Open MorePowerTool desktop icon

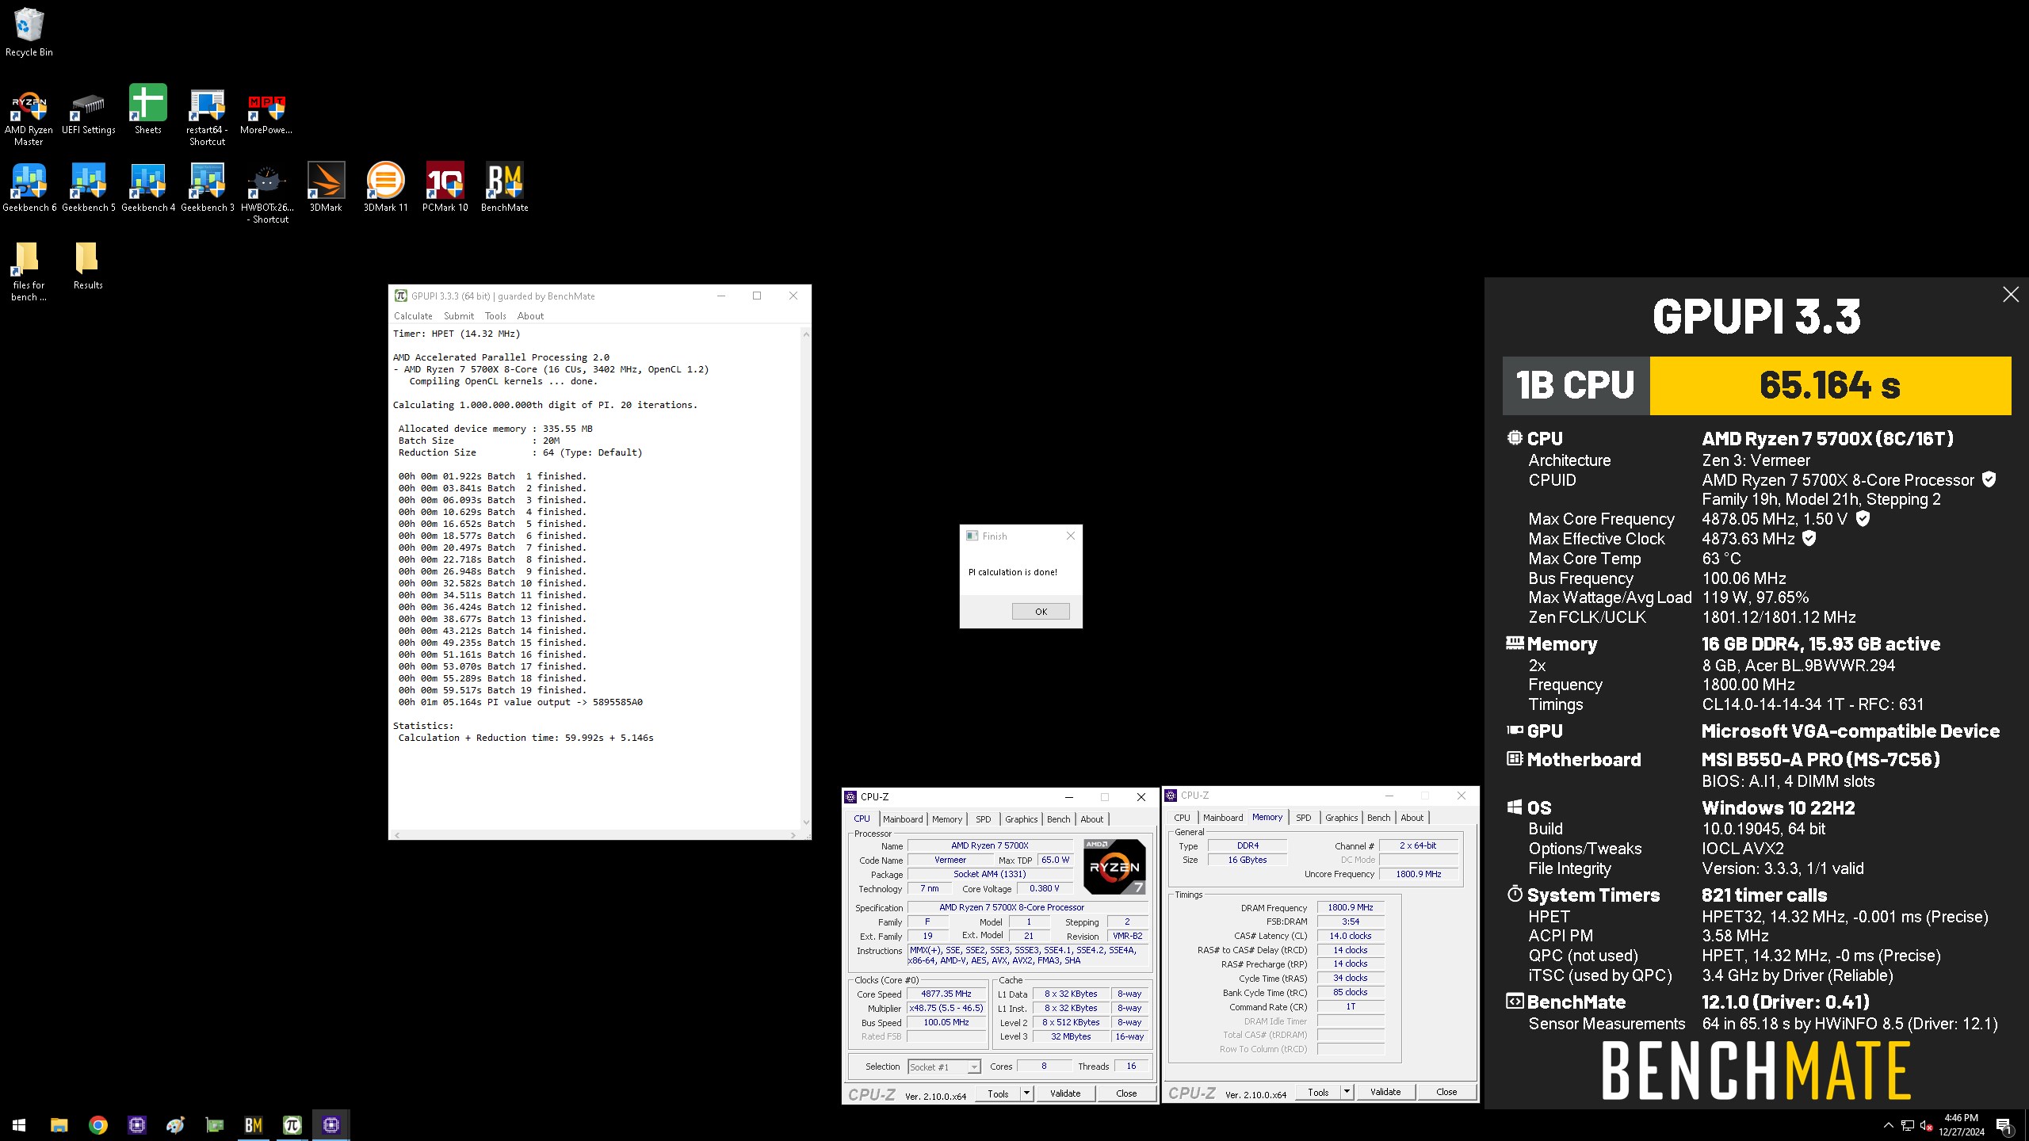(266, 112)
